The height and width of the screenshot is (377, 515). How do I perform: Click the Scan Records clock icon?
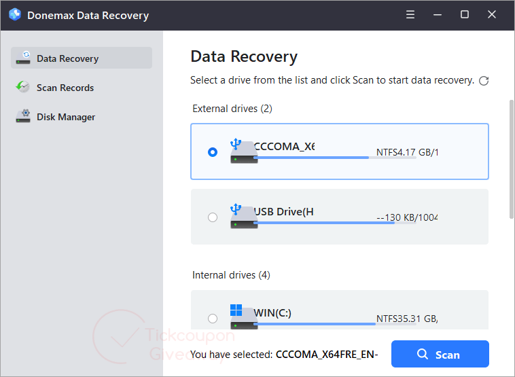(x=23, y=87)
